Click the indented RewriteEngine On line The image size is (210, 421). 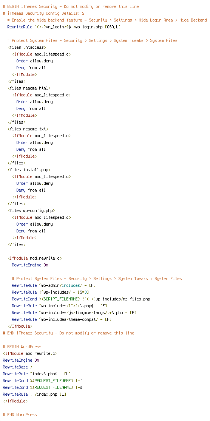[30, 265]
